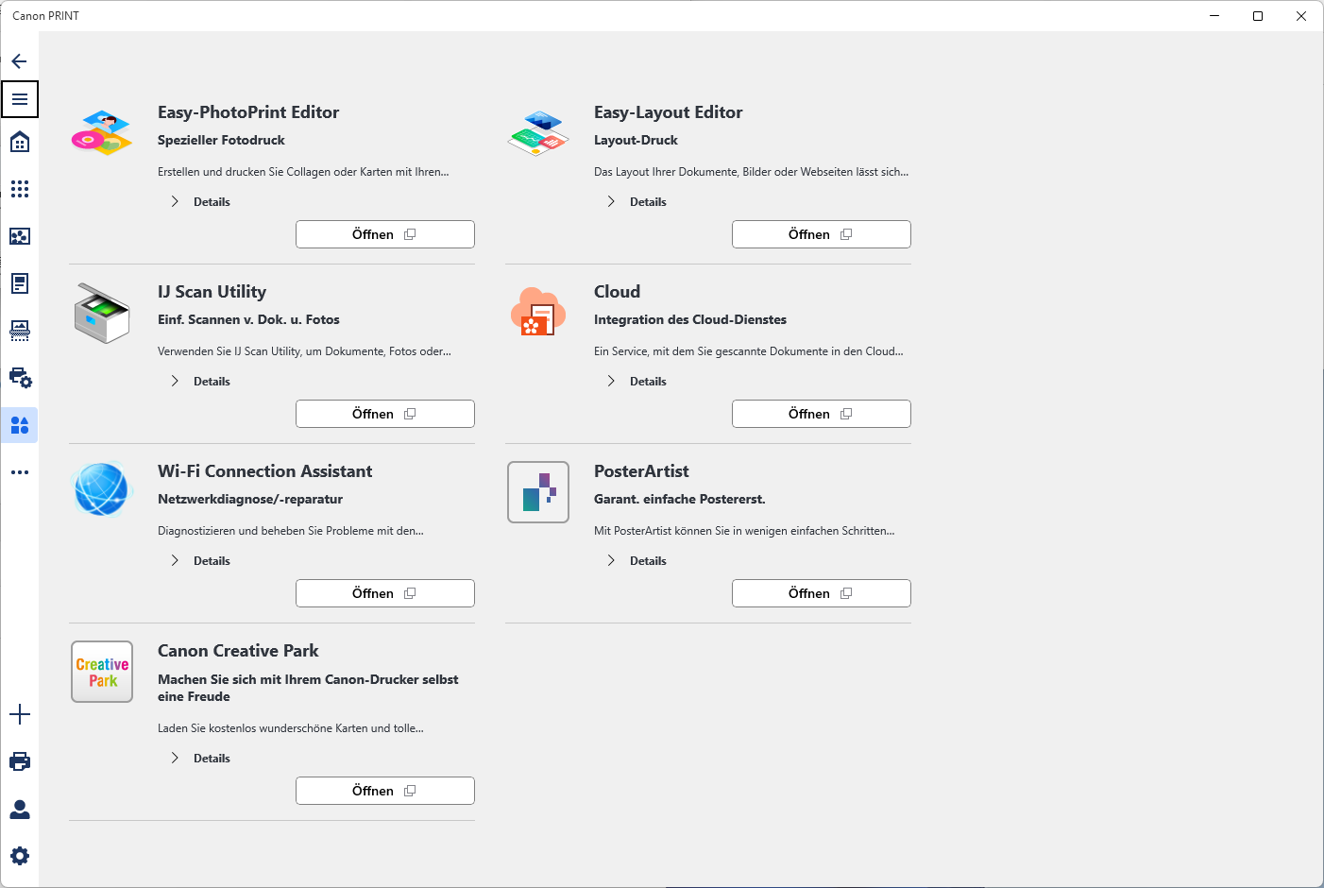
Task: Click description 'Erstellen und drucken Sie Collagen...'
Action: 303,172
